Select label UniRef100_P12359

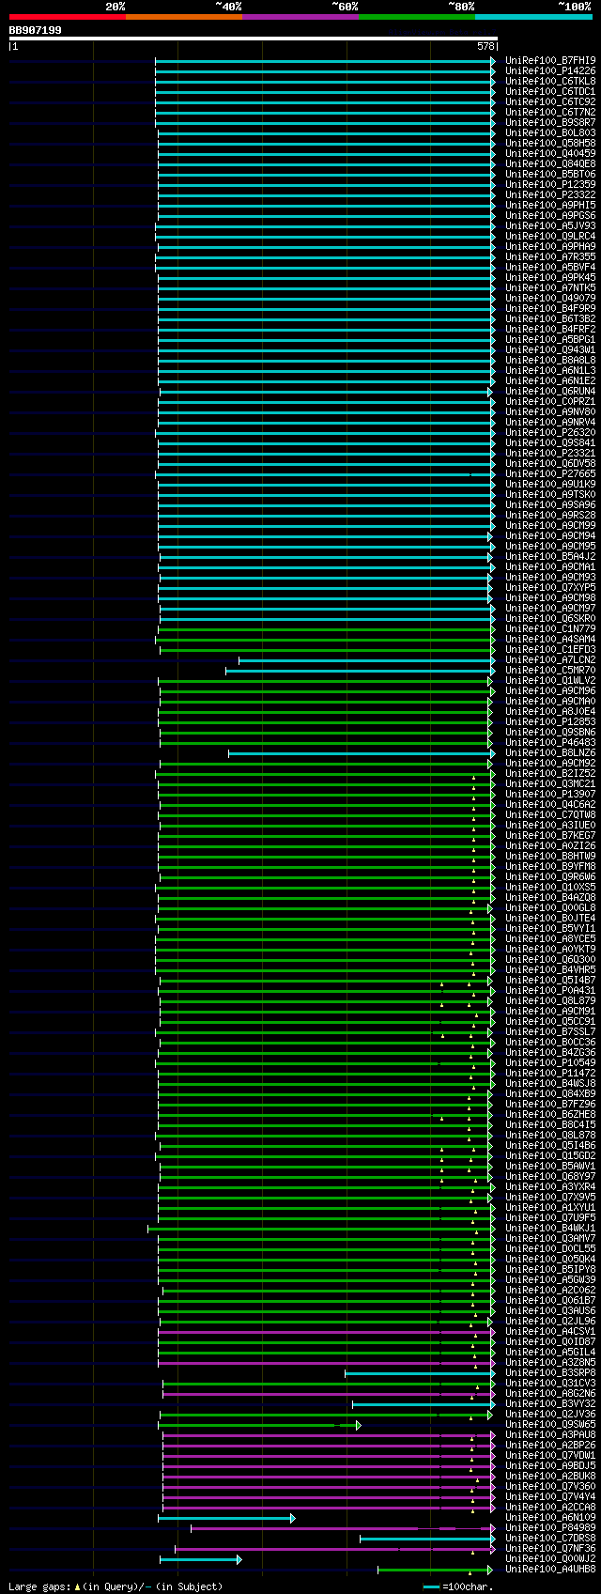coord(550,184)
